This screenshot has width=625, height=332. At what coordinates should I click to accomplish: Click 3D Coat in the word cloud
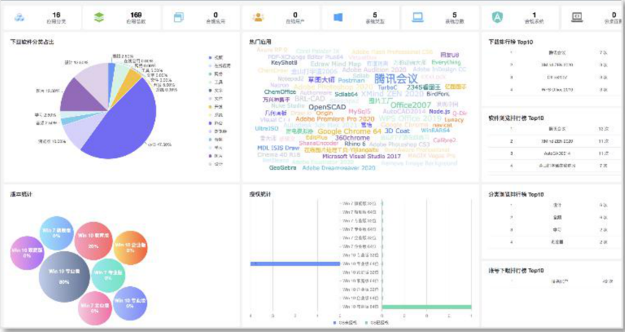point(397,131)
